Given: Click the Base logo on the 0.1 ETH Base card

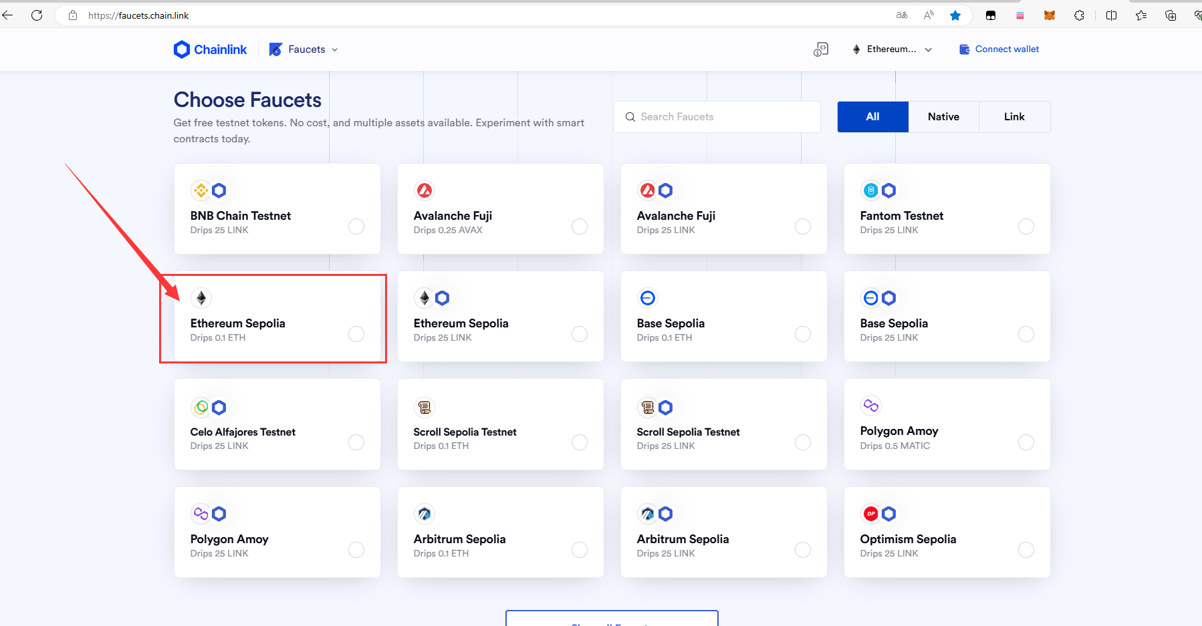Looking at the screenshot, I should 648,298.
